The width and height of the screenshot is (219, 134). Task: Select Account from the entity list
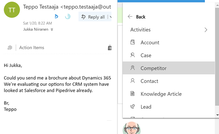coord(169,42)
